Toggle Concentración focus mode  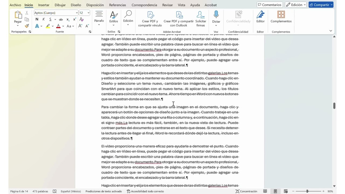[x=246, y=191]
